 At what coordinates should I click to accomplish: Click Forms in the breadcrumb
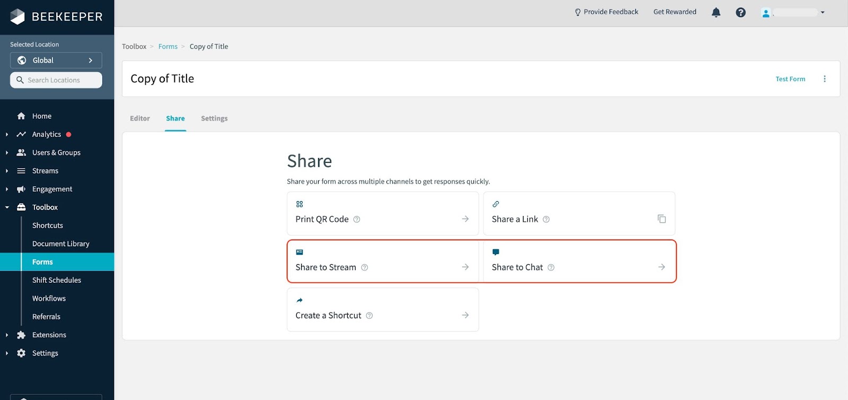click(168, 47)
